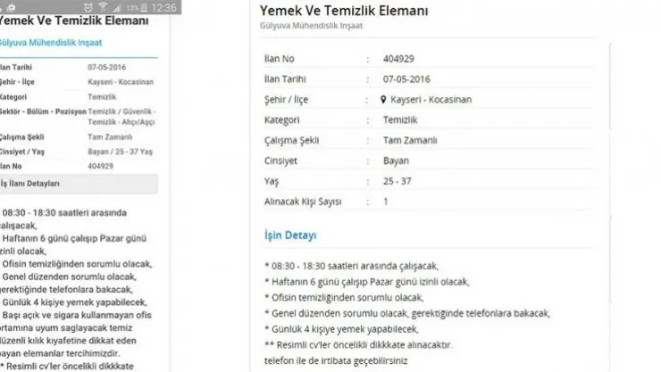Click the Tam Zamanlı value in desktop view

tap(407, 140)
